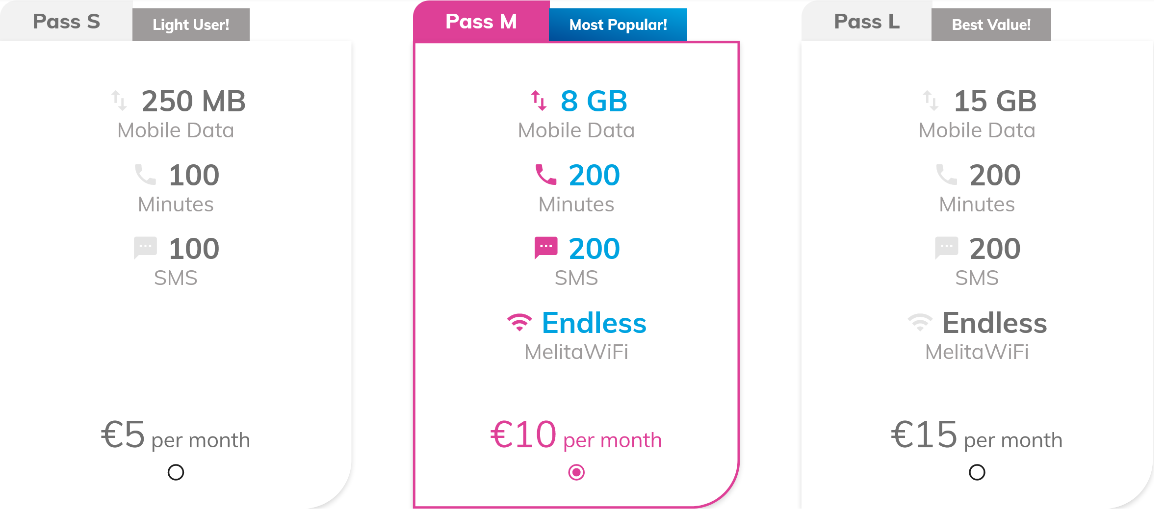Image resolution: width=1165 pixels, height=513 pixels.
Task: Click the WiFi icon next to Endless on Pass M
Action: 518,322
